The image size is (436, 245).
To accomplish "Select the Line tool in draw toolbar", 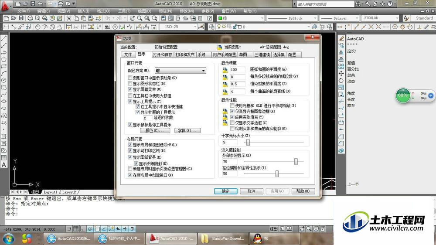I will pos(4,38).
